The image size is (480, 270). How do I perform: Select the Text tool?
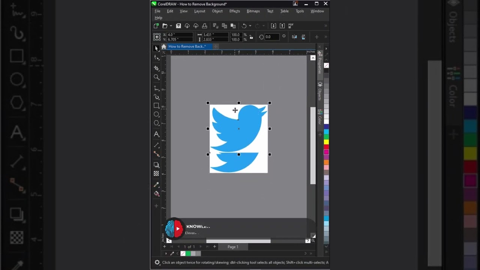point(156,134)
